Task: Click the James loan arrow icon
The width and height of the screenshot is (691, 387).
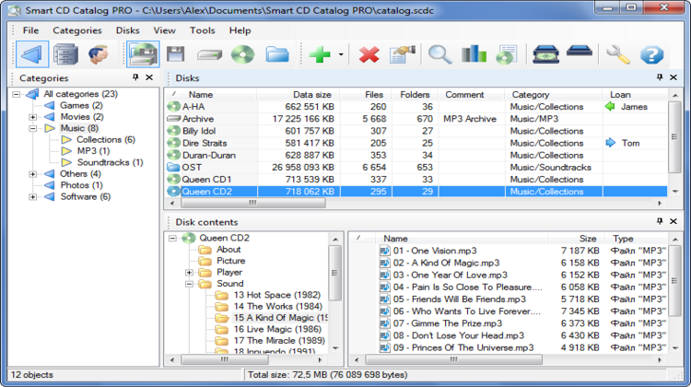Action: pyautogui.click(x=610, y=107)
